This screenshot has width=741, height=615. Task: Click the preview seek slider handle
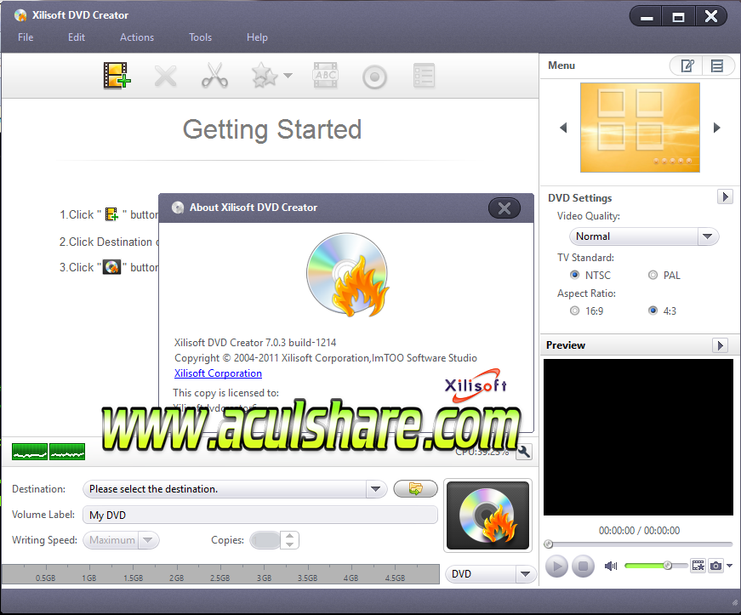(x=548, y=544)
